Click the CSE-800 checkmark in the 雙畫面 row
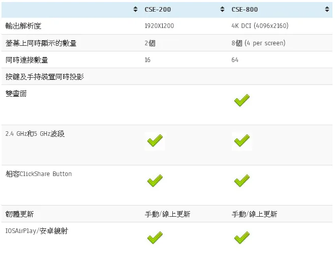Viewport: 335px width, 261px height. point(242,100)
